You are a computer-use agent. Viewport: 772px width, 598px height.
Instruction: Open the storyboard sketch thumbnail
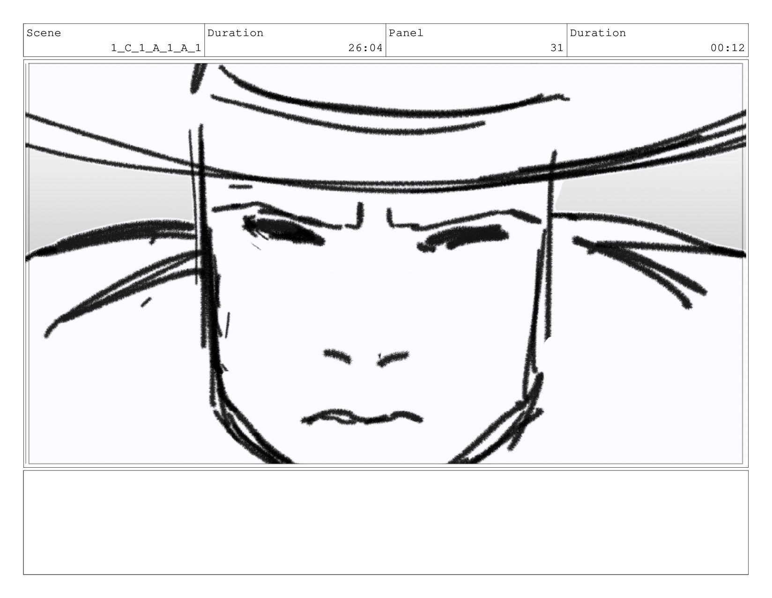[386, 263]
